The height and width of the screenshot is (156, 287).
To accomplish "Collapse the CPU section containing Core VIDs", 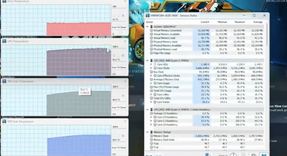I will pyautogui.click(x=147, y=61).
